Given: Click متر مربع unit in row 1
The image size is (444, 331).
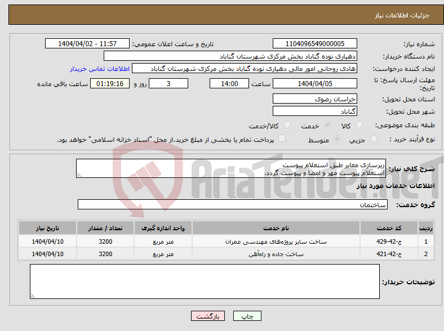Looking at the screenshot, I should pyautogui.click(x=163, y=241).
